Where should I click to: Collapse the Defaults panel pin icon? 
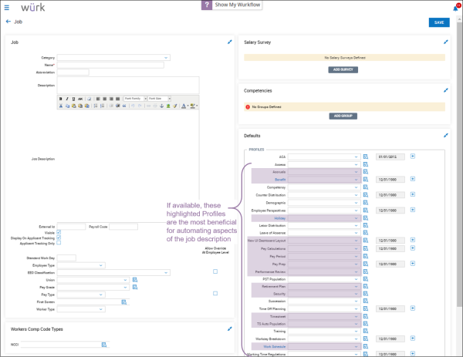[445, 136]
